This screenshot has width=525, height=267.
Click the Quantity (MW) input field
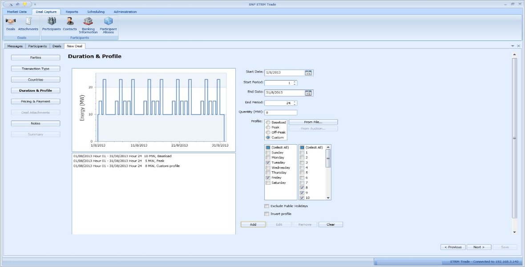point(281,112)
